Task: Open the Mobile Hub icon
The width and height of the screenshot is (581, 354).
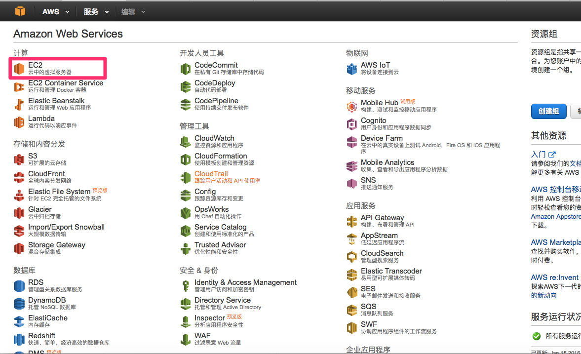Action: (352, 106)
